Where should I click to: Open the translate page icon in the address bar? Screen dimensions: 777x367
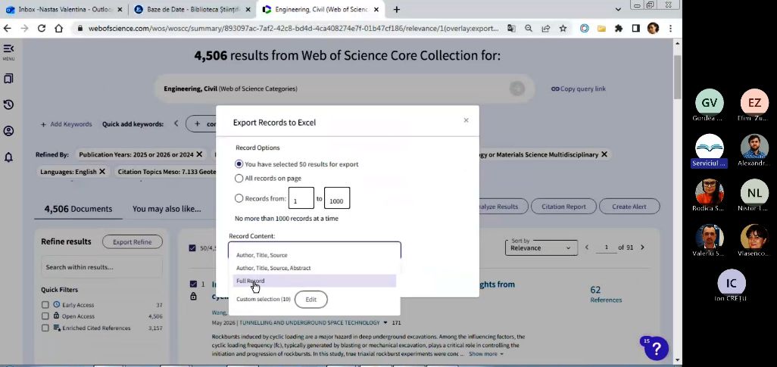pos(511,29)
